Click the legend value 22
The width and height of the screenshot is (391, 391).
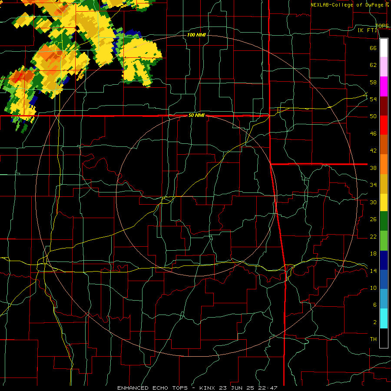click(373, 236)
